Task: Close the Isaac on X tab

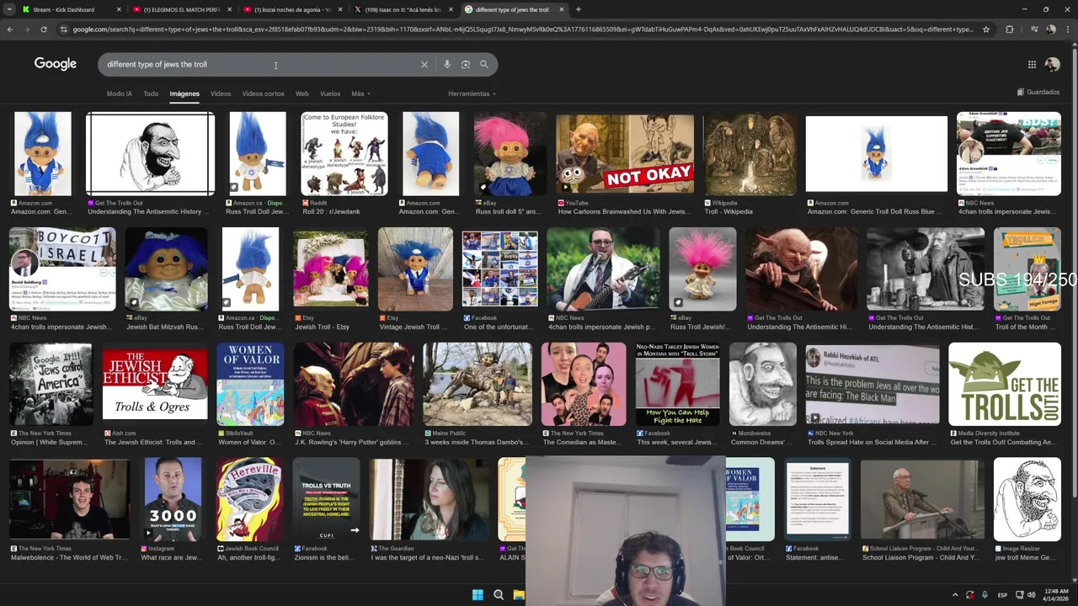Action: pyautogui.click(x=451, y=9)
